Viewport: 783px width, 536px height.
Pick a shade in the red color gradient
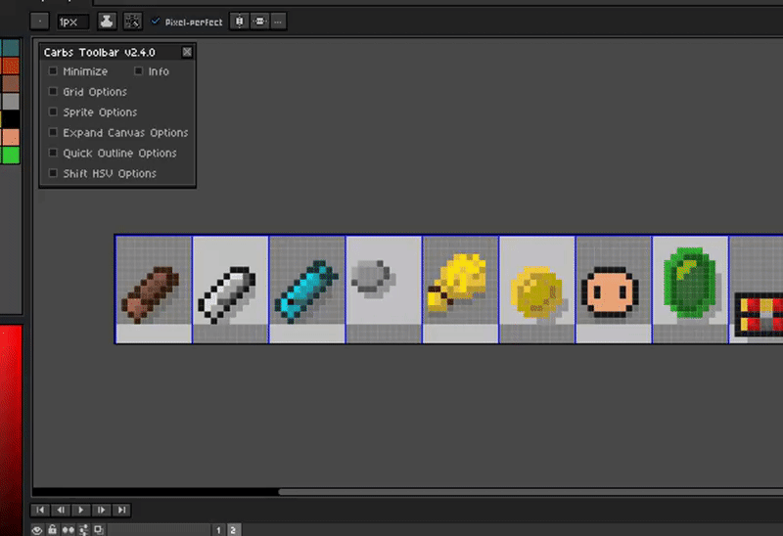tap(11, 430)
